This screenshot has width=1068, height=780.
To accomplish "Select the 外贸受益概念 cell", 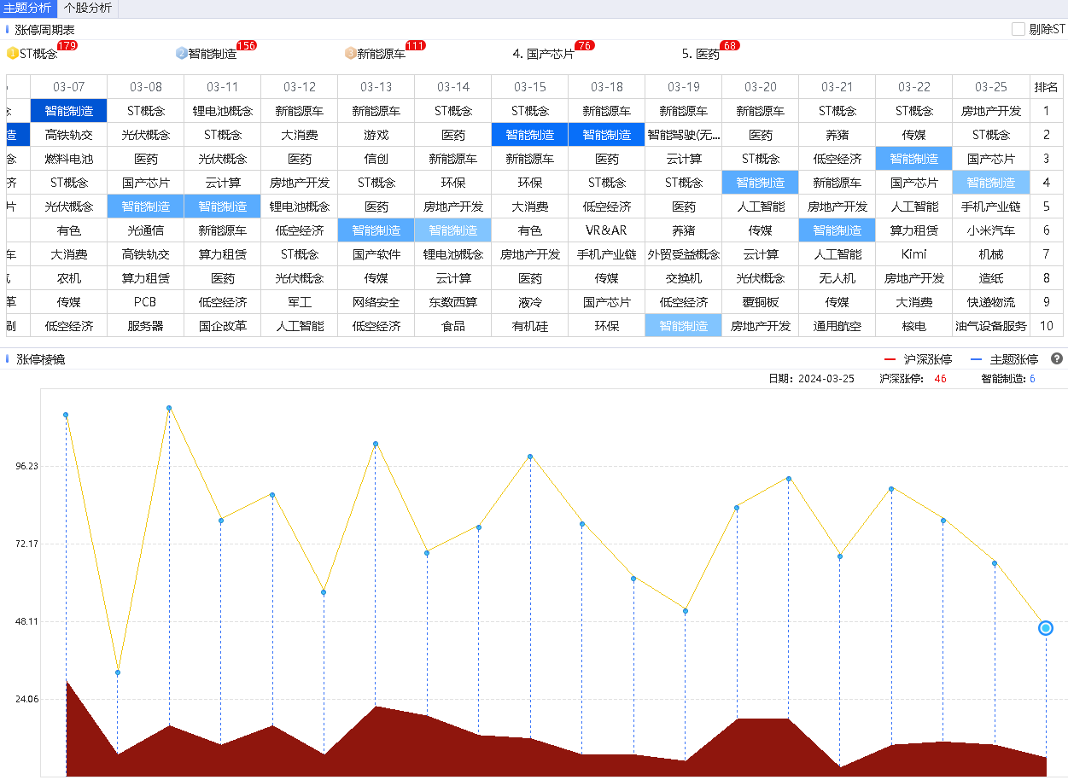I will (x=684, y=254).
